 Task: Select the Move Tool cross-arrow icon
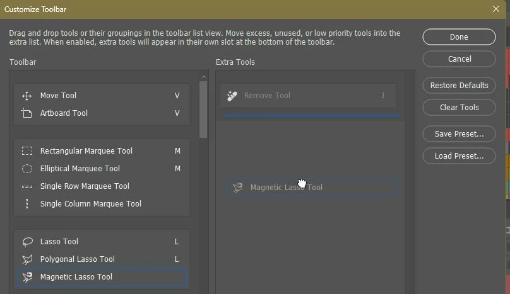[x=27, y=96]
